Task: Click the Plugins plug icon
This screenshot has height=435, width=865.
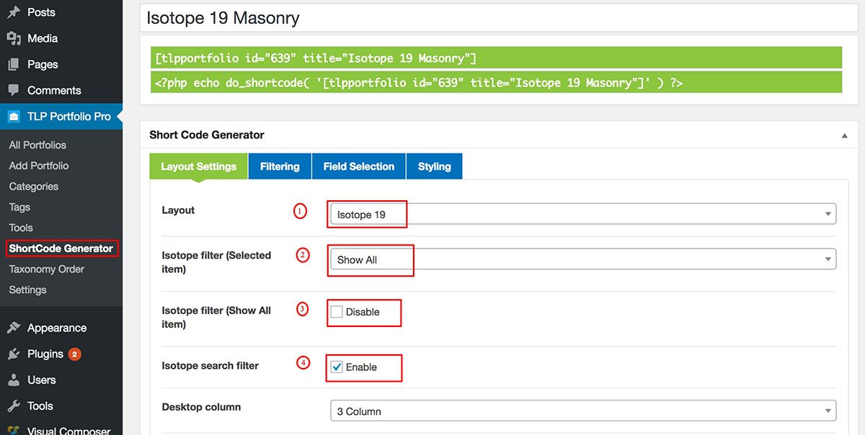Action: coord(13,354)
